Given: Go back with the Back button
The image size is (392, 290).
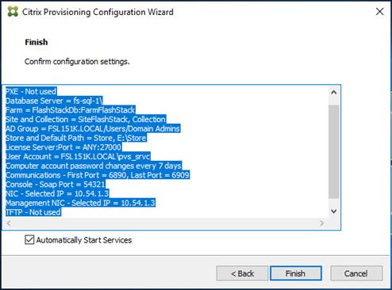Looking at the screenshot, I should coord(242,273).
